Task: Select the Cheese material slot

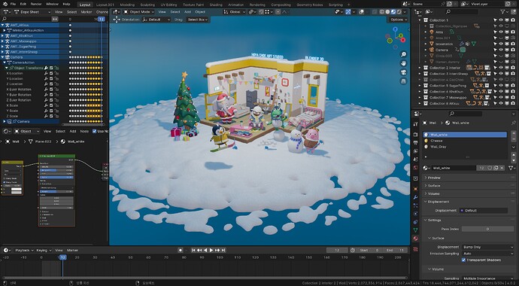Action: point(465,141)
